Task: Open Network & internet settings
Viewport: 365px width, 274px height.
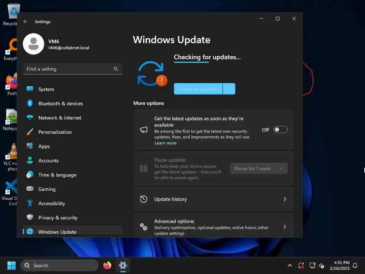Action: point(73,118)
